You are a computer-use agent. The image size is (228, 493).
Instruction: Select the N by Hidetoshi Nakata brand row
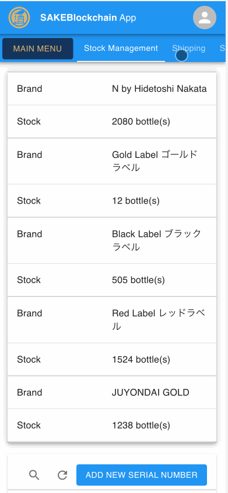(112, 89)
